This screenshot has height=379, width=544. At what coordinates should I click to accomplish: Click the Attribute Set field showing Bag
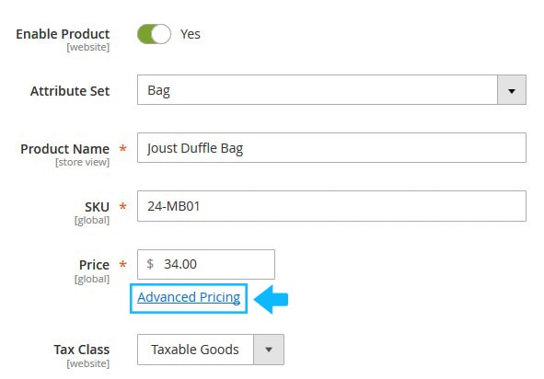click(x=331, y=90)
